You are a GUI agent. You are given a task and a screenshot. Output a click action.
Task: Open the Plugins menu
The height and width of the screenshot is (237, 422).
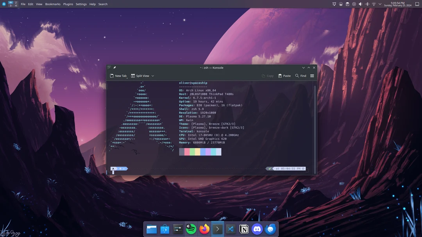tap(68, 4)
